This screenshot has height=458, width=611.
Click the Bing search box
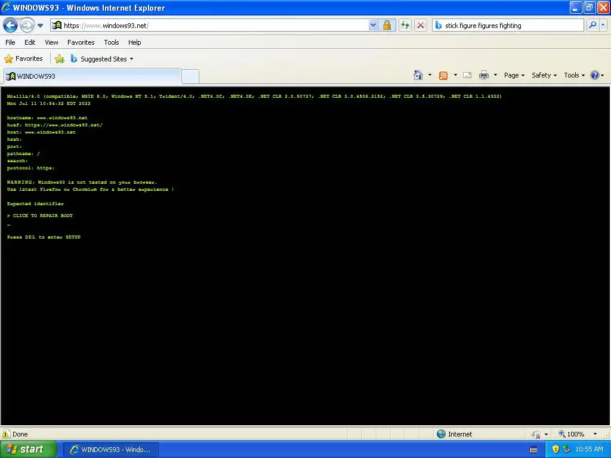click(x=508, y=25)
